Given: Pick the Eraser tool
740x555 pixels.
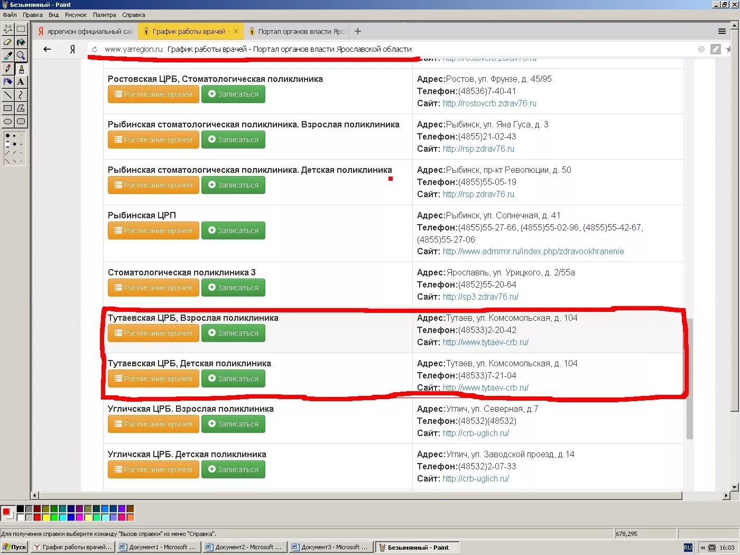Looking at the screenshot, I should point(8,42).
